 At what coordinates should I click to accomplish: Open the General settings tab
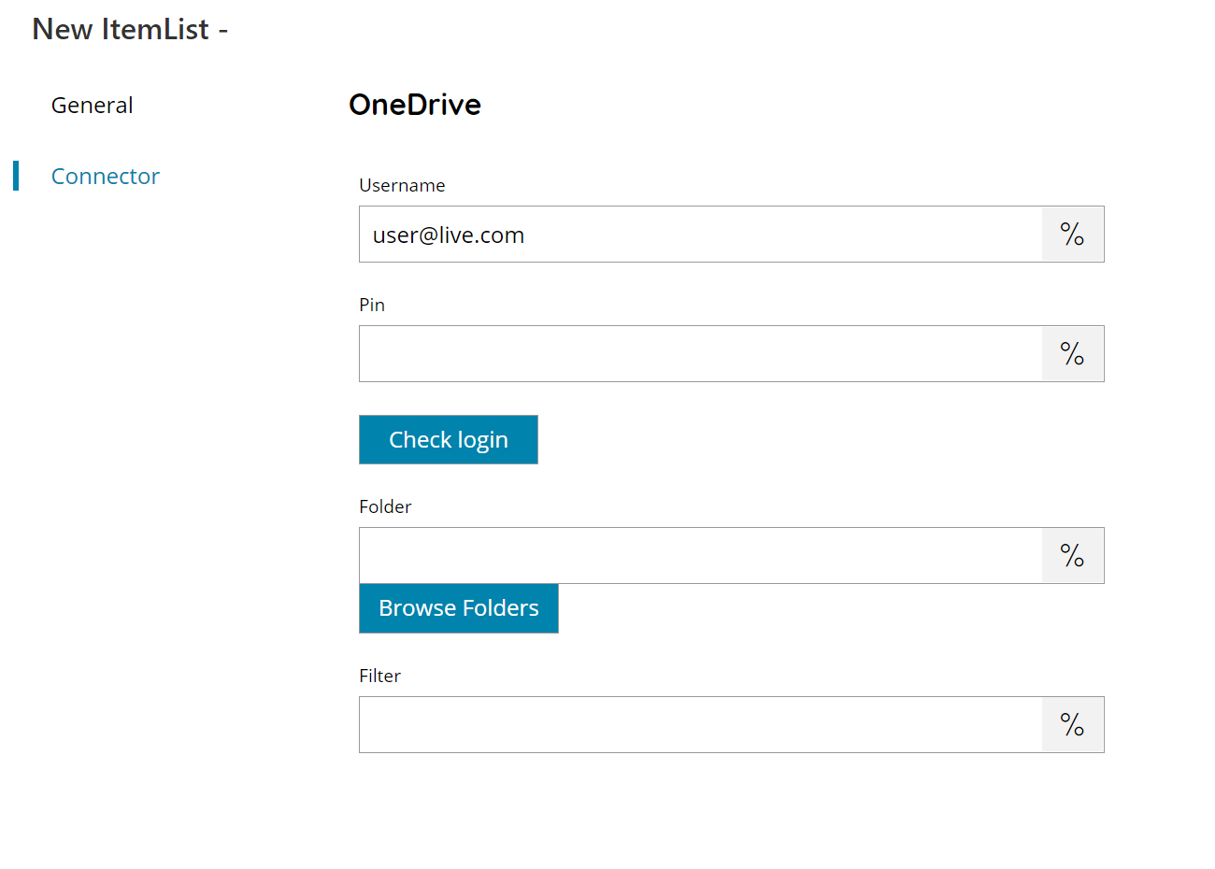tap(92, 106)
